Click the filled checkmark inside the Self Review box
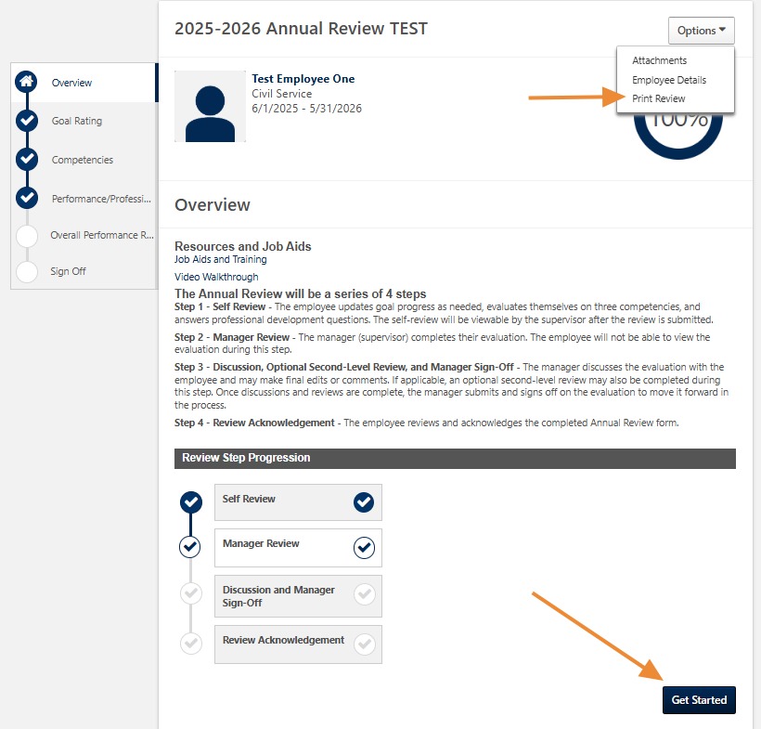This screenshot has height=729, width=761. pyautogui.click(x=364, y=502)
